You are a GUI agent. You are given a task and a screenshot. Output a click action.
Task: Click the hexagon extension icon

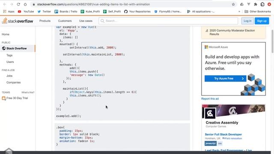point(262,4)
